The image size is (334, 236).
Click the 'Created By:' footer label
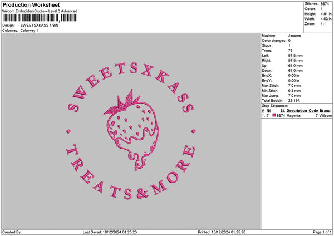click(12, 232)
